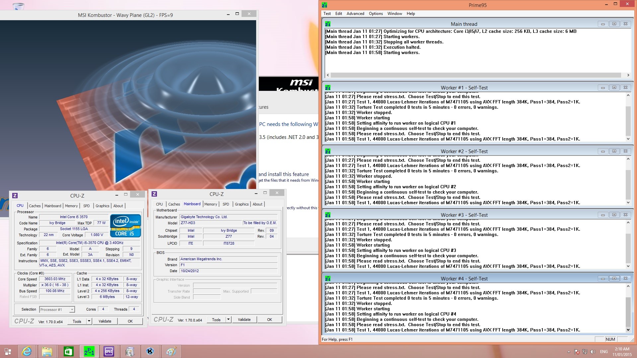The width and height of the screenshot is (637, 358).
Task: Click Tools button in right CPU-Z
Action: pyautogui.click(x=216, y=320)
